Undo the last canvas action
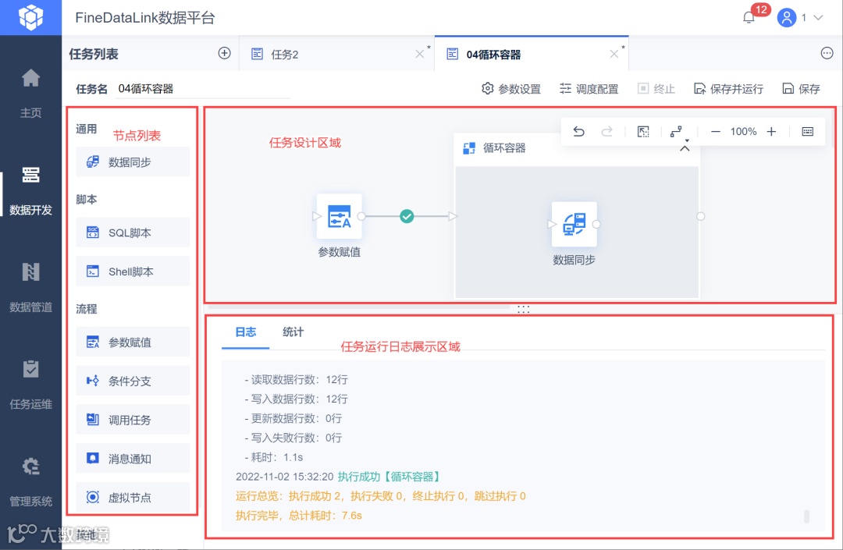 pyautogui.click(x=578, y=132)
